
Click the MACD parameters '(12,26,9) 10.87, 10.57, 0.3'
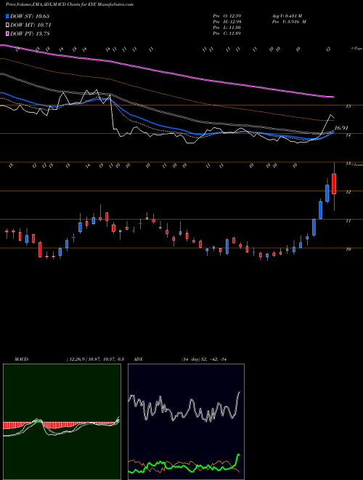tap(95, 359)
